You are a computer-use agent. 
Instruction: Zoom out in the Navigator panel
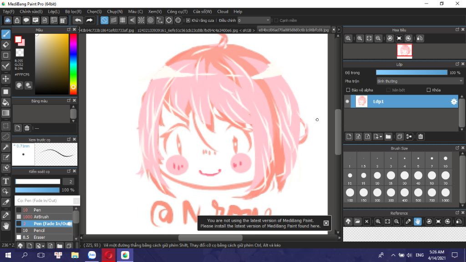[378, 38]
